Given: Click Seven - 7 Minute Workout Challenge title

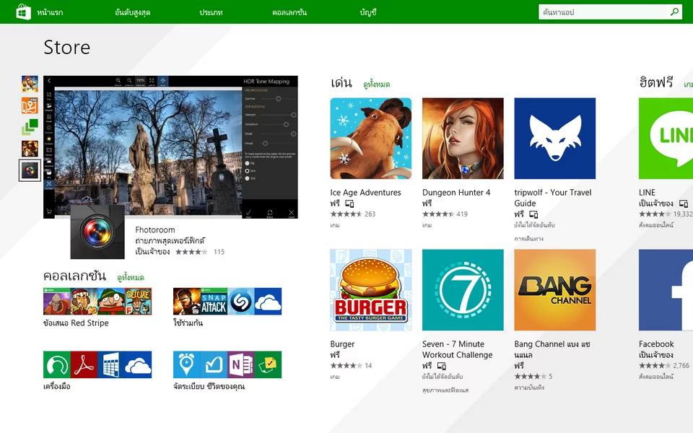Looking at the screenshot, I should (458, 349).
